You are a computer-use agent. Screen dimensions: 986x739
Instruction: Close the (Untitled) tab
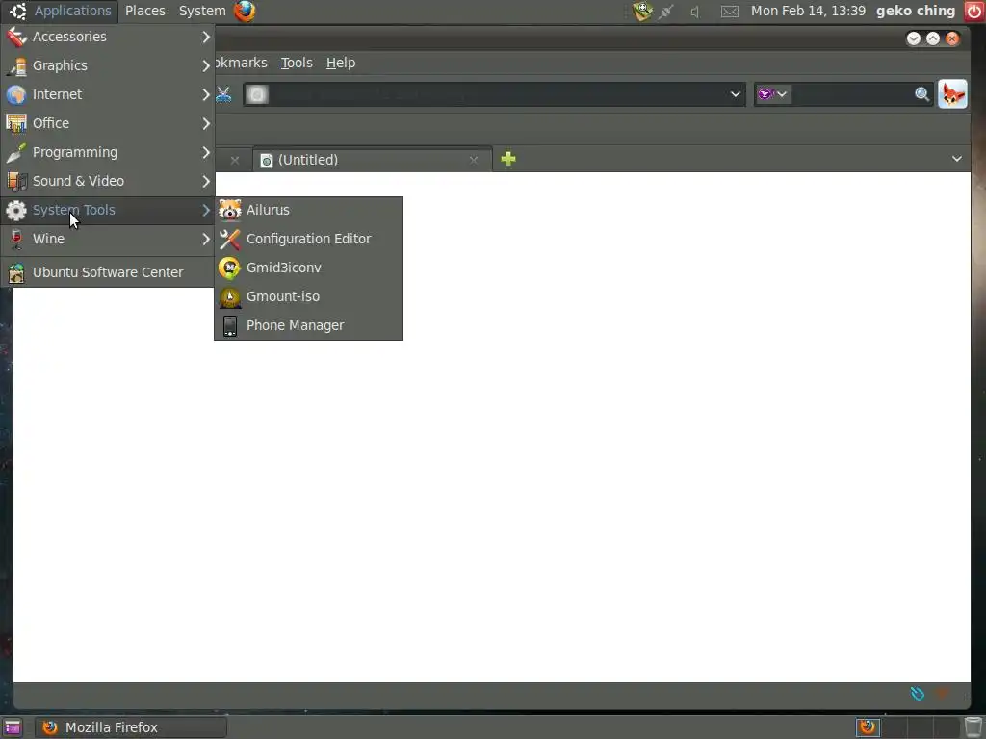click(x=474, y=161)
